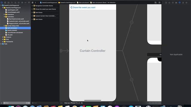Toggle the editor options lines icon
The image size is (191, 107).
pyautogui.click(x=155, y=3)
